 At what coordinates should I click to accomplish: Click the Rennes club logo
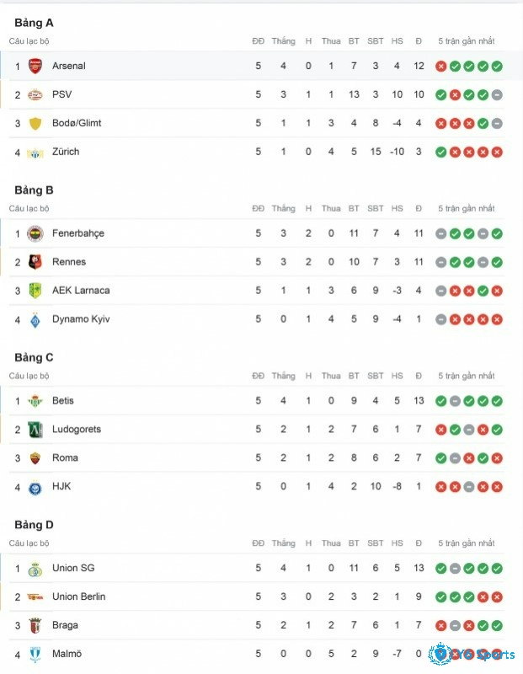click(x=35, y=262)
